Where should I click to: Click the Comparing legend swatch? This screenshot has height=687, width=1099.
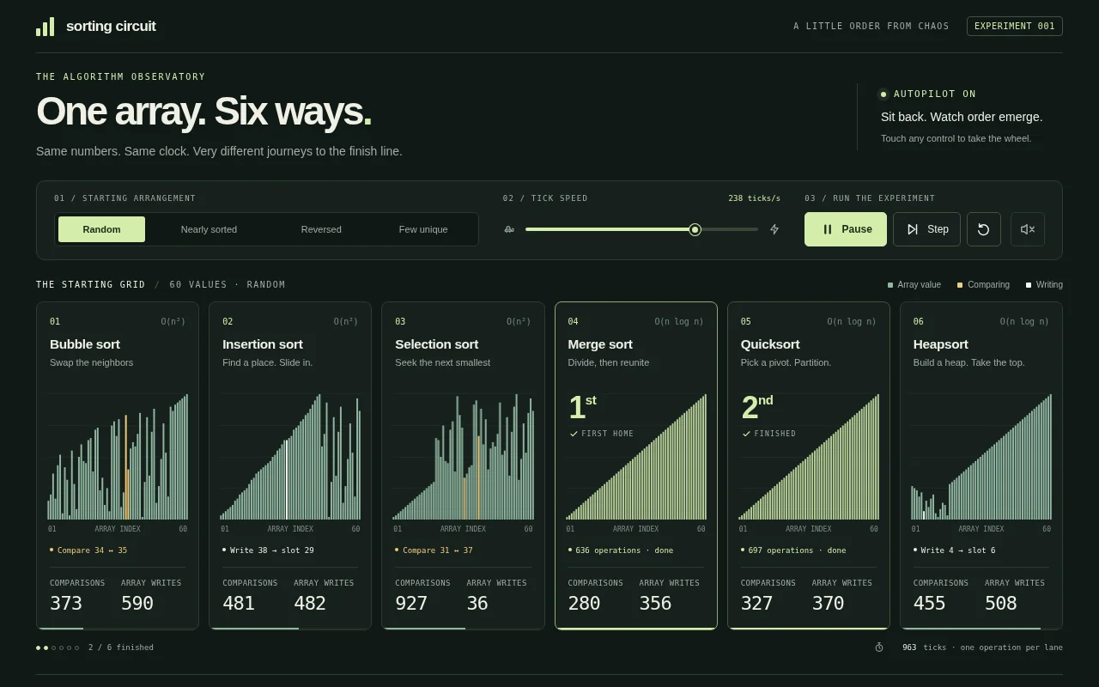[x=960, y=285]
